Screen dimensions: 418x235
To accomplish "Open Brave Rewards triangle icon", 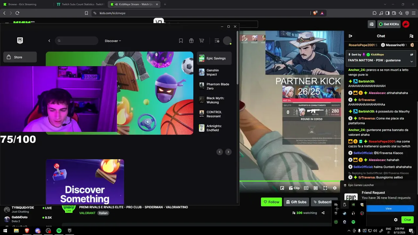I will point(322,13).
